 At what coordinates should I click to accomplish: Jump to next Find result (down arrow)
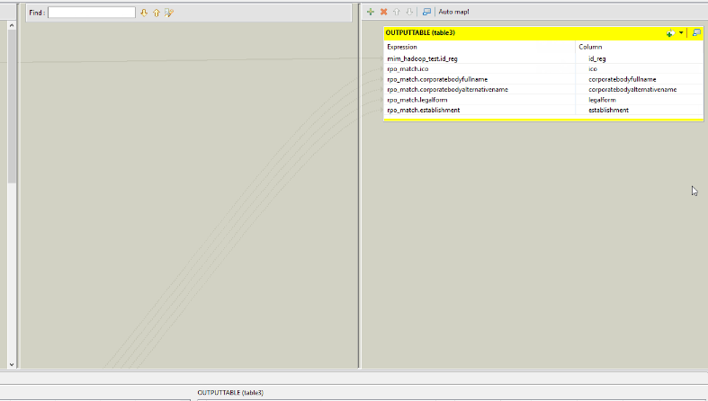point(144,13)
